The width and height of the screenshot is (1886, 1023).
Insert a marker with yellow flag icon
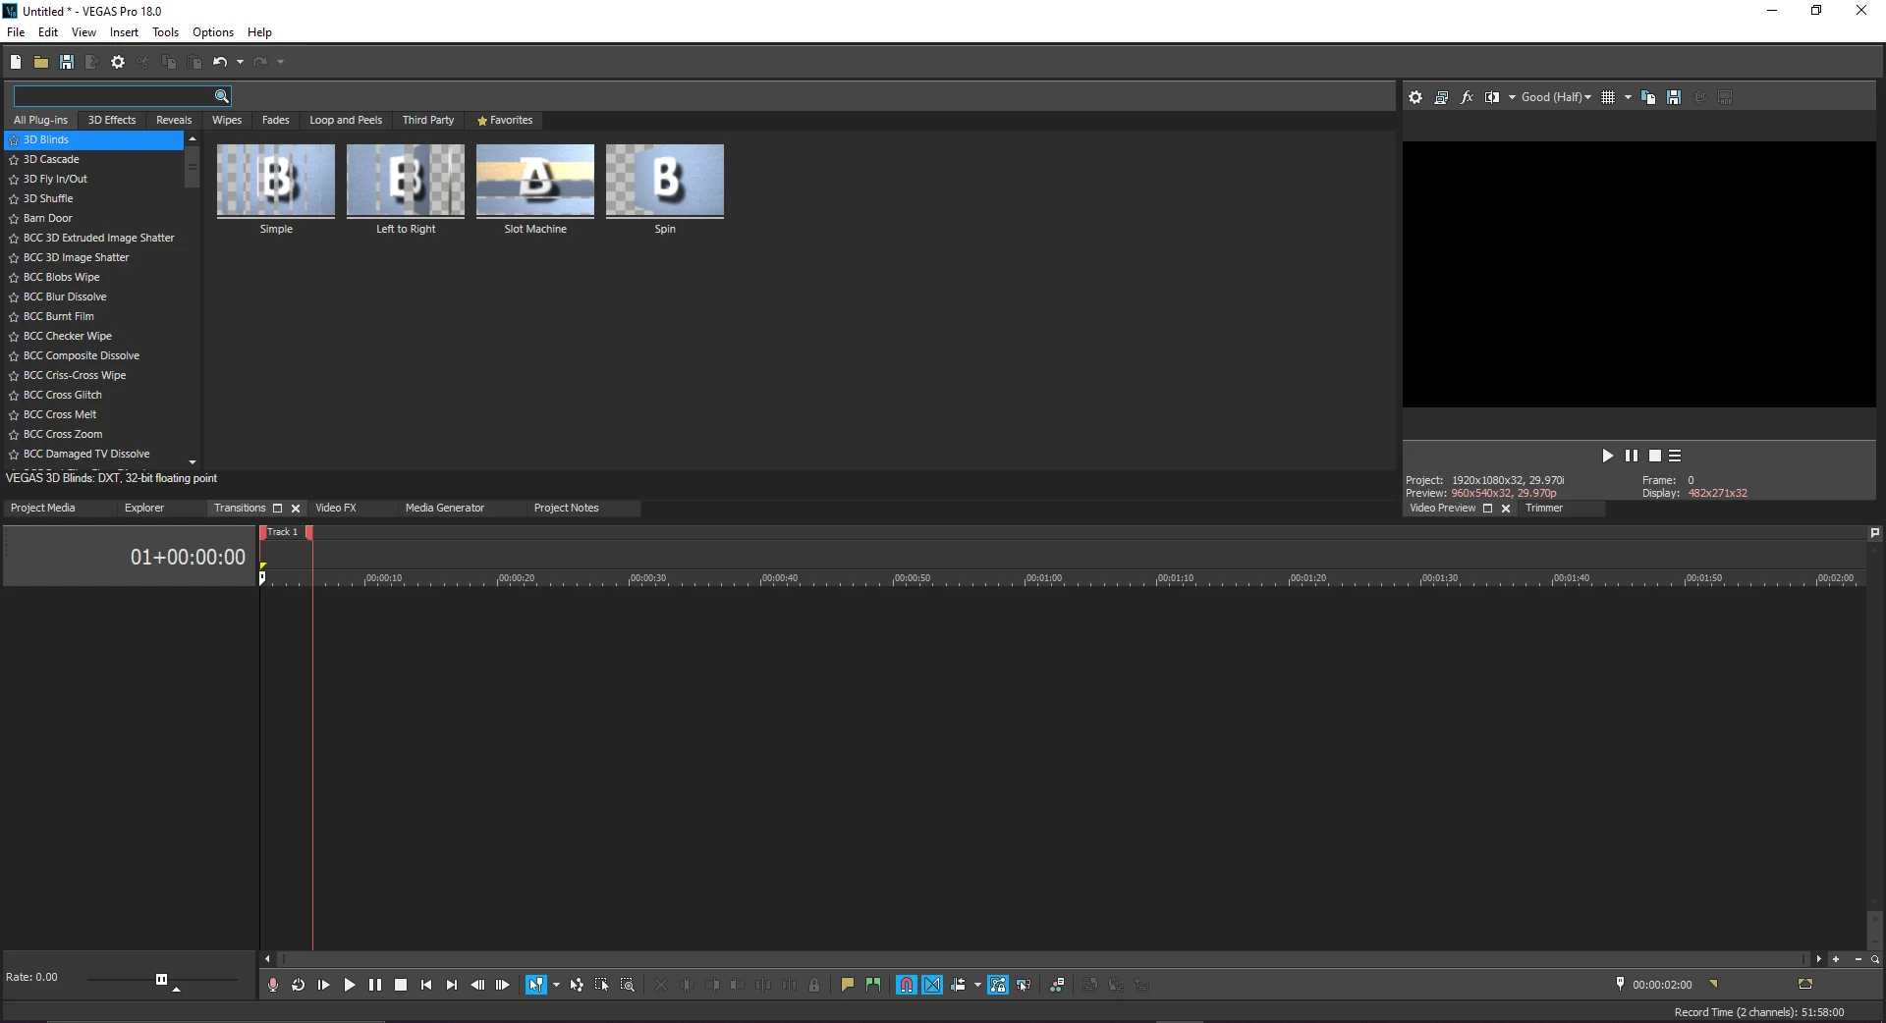pos(848,985)
